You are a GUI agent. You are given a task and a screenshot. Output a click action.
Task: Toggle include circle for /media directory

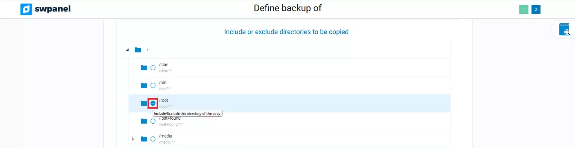153,139
